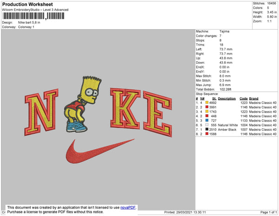The height and width of the screenshot is (216, 279).
Task: Click the 'Stop Sequence:' heading
Action: (207, 94)
